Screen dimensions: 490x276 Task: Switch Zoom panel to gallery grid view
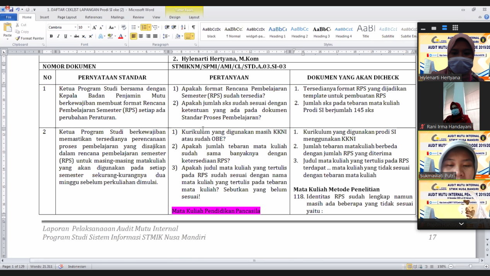click(455, 28)
